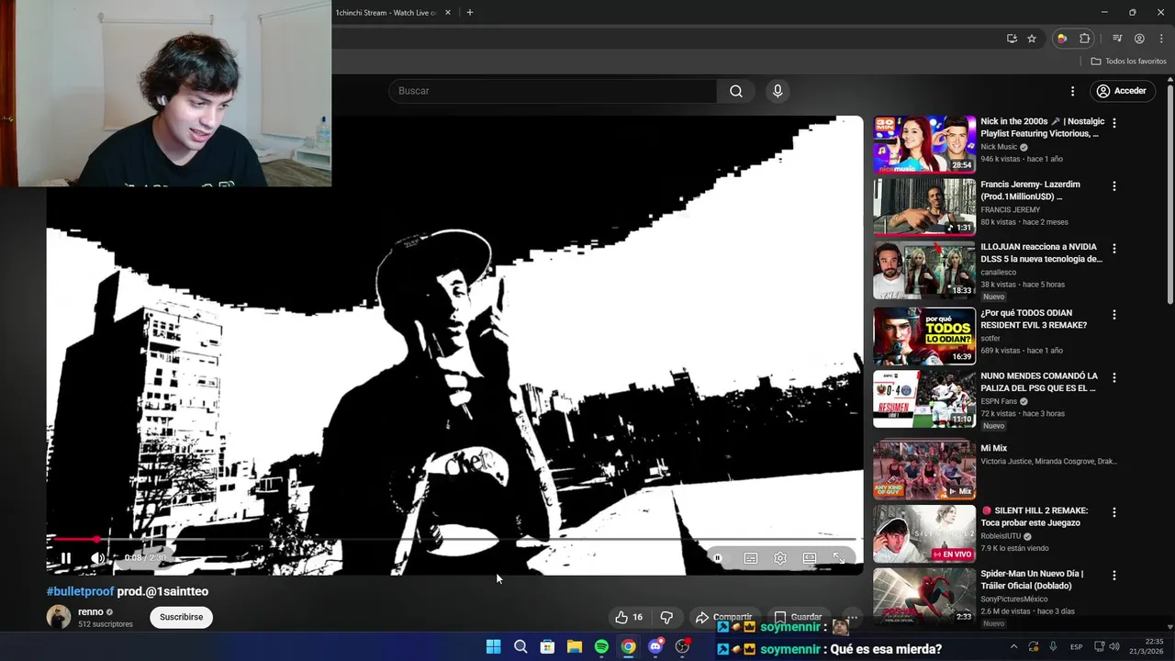Screen dimensions: 1175x661
Task: Pause the video with the player pause button
Action: click(x=65, y=558)
